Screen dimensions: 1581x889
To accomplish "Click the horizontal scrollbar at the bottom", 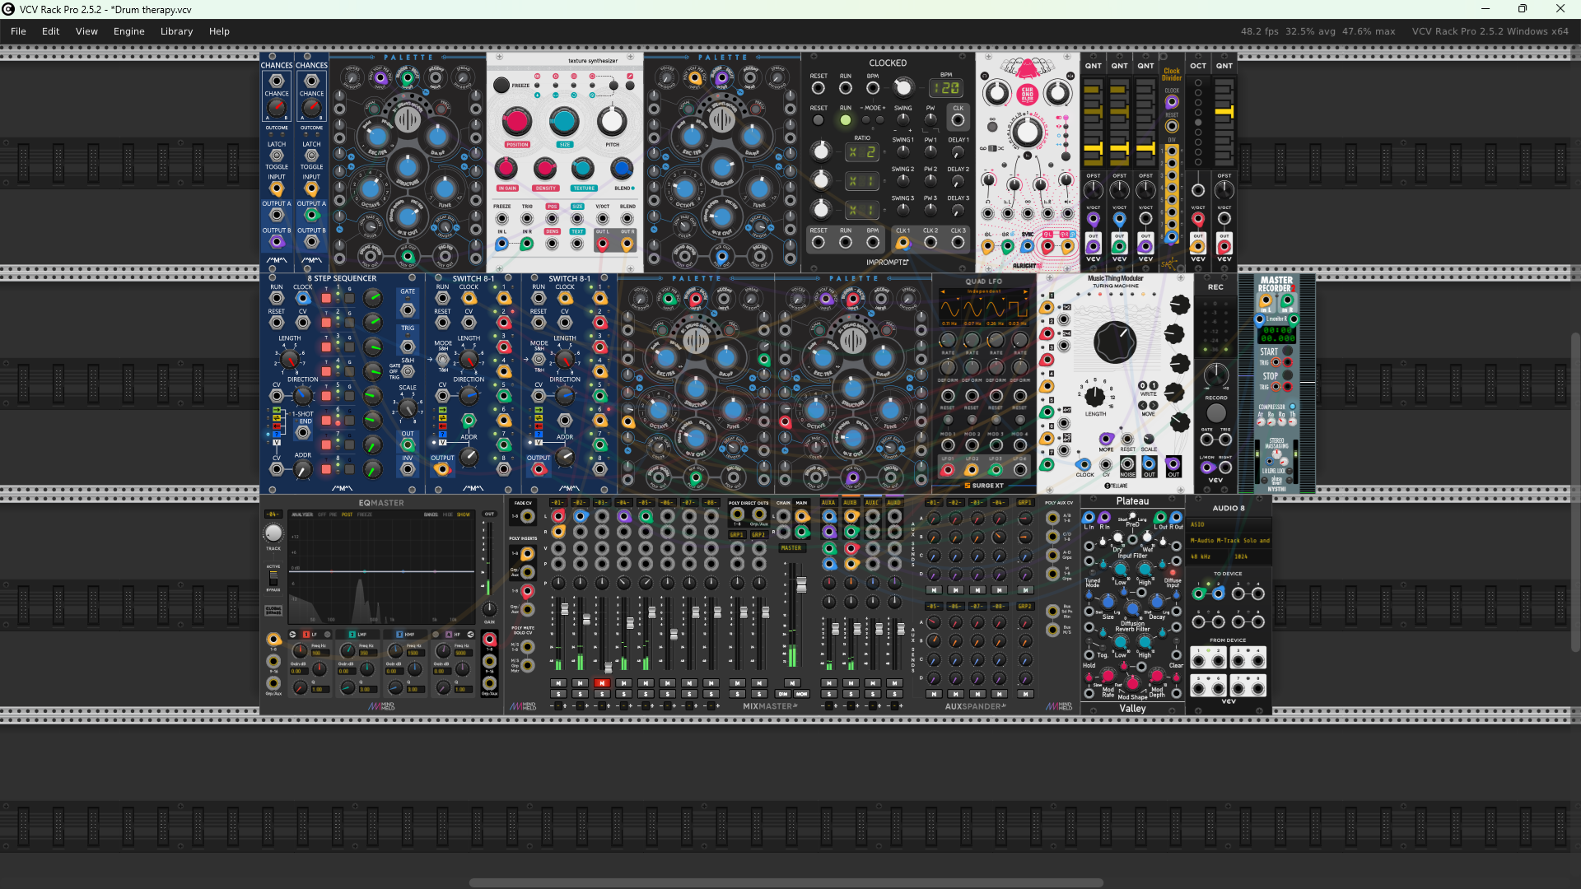I will (x=786, y=883).
